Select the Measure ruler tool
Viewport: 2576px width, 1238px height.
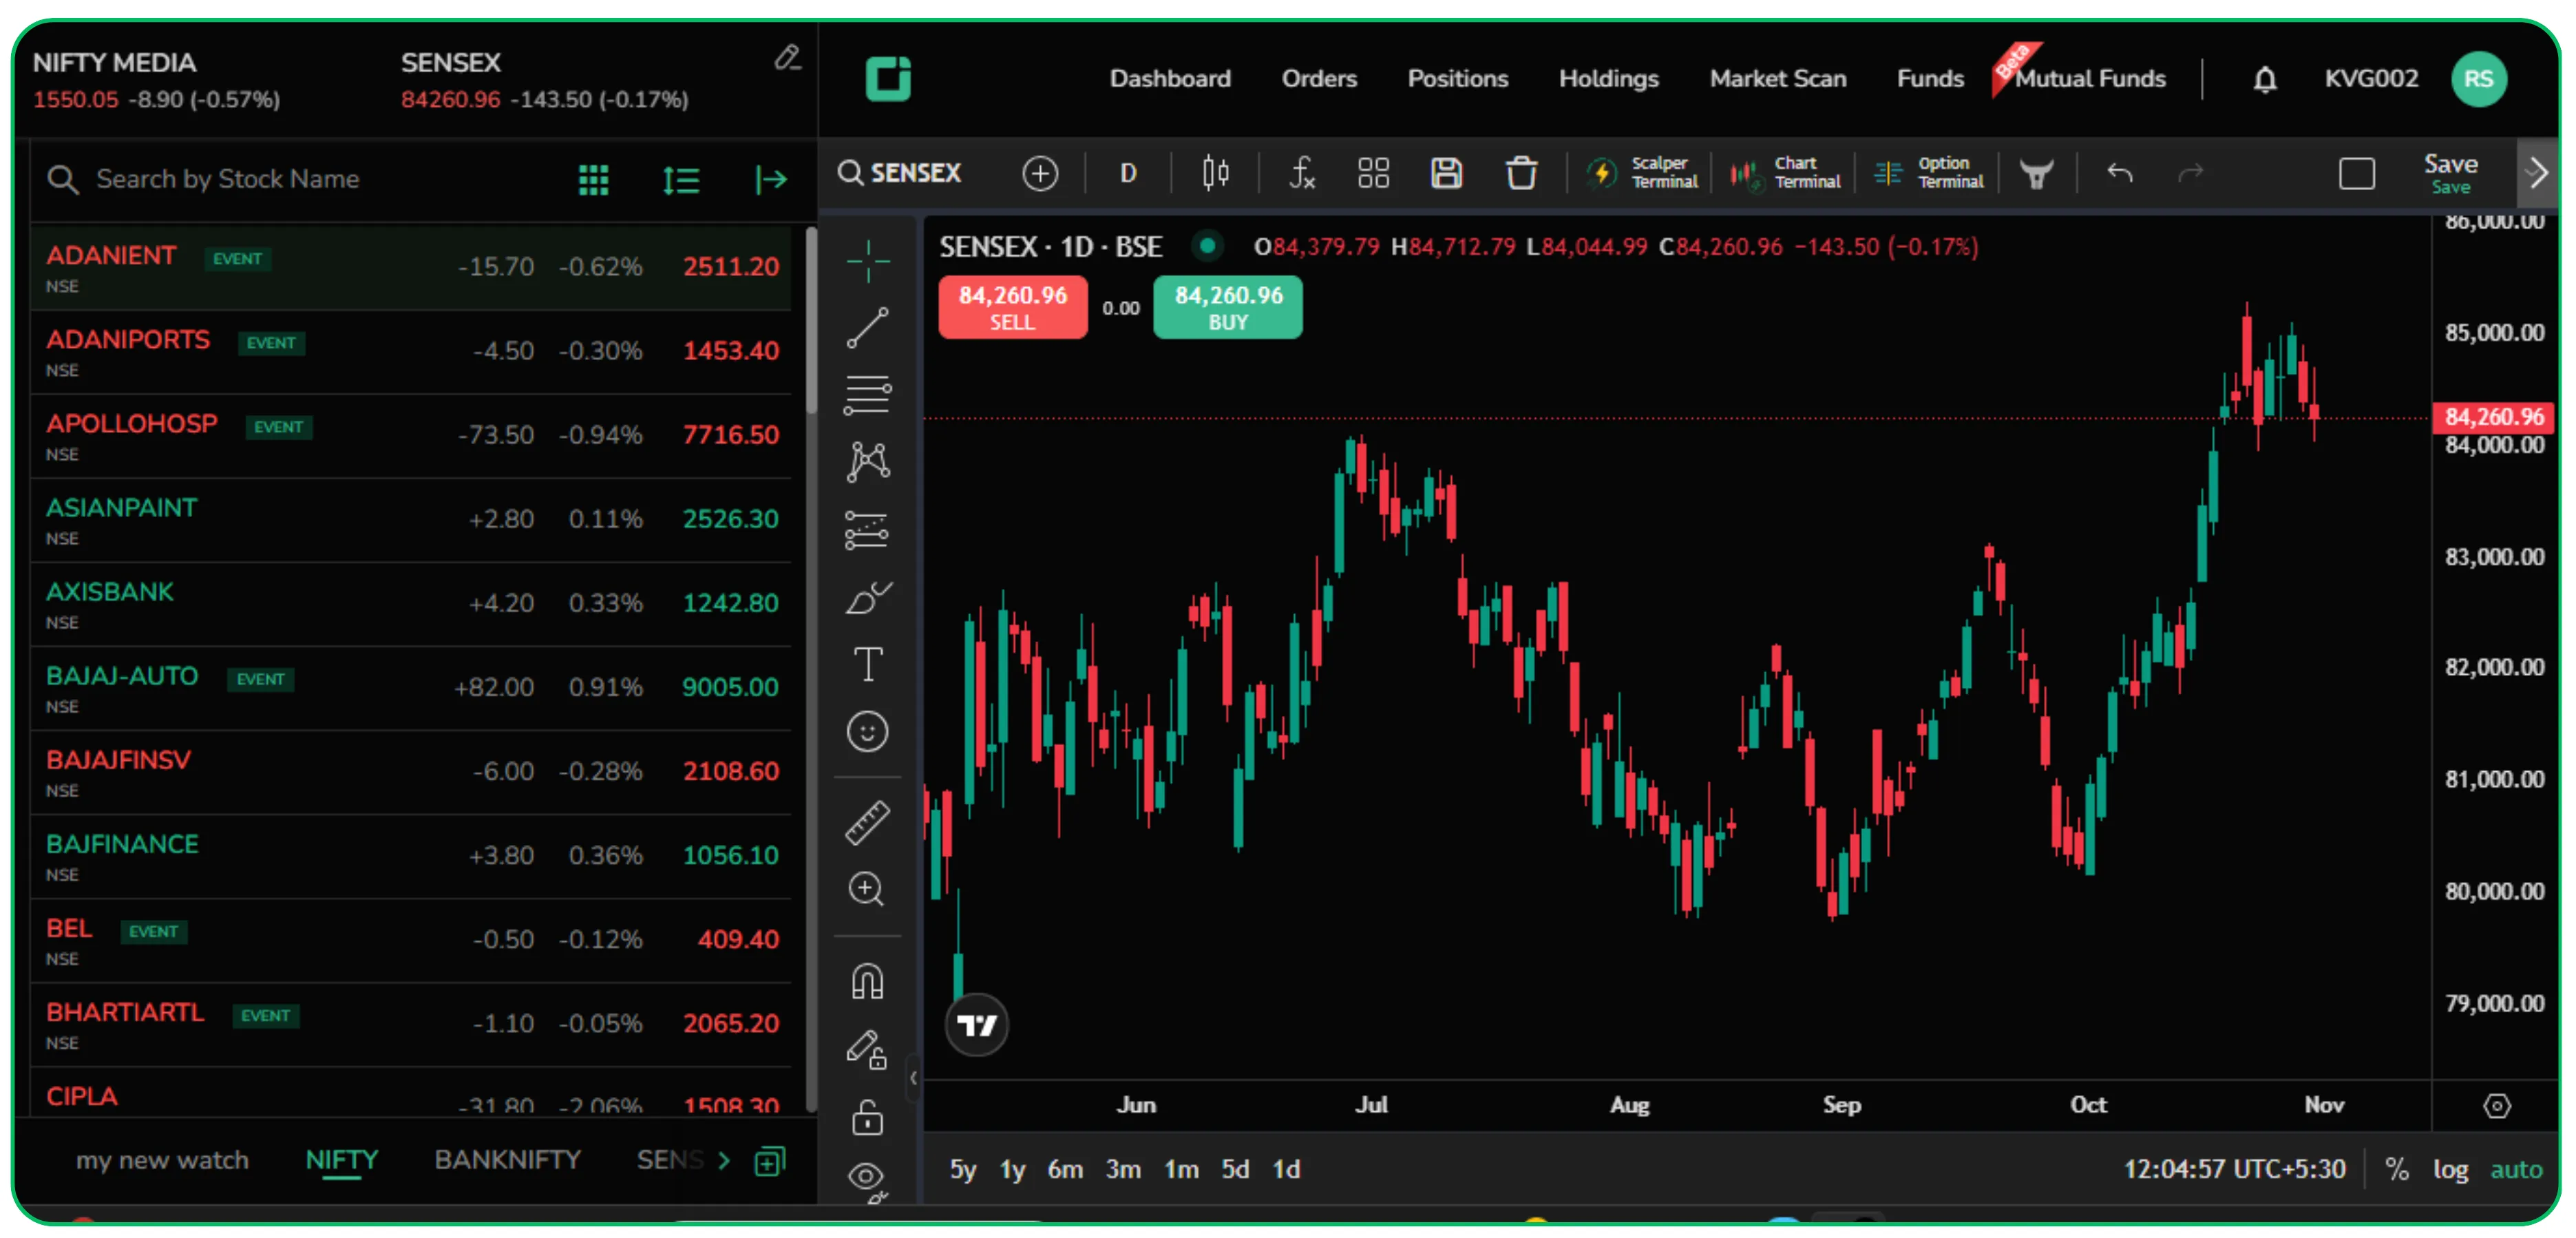(x=867, y=822)
